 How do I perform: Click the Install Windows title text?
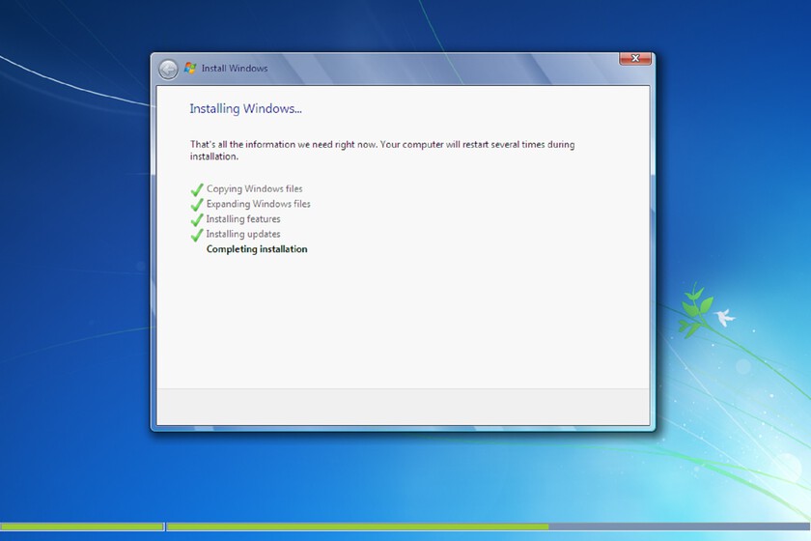235,69
